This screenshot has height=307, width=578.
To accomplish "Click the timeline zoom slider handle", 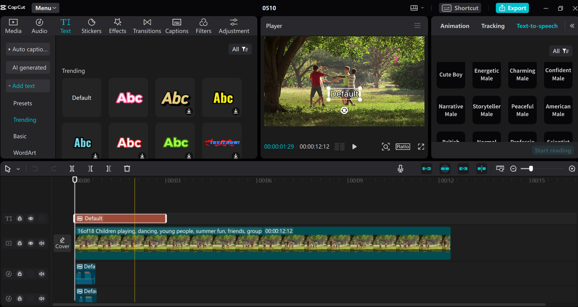I will point(531,169).
